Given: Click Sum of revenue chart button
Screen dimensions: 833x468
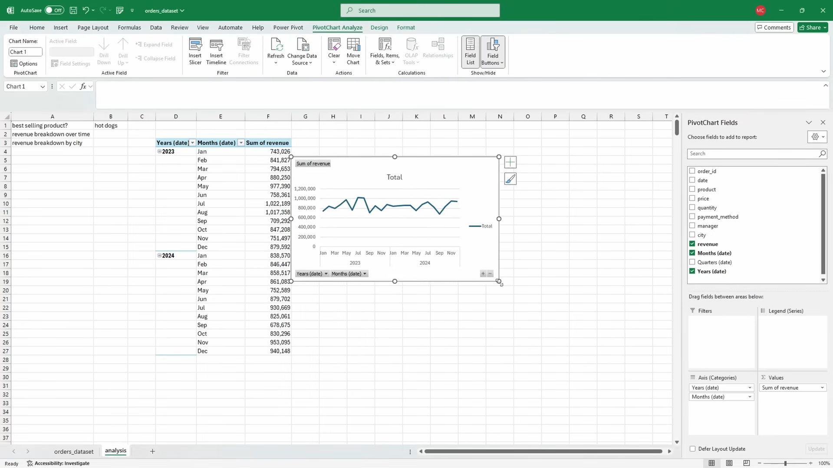Looking at the screenshot, I should 313,164.
